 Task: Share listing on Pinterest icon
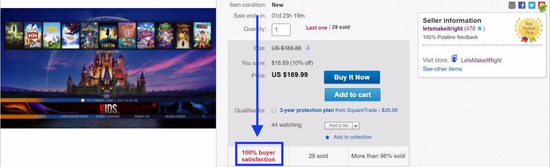(x=542, y=6)
